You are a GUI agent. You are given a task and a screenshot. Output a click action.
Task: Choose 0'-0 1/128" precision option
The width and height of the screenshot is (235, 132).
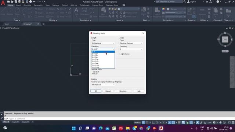pos(103,65)
